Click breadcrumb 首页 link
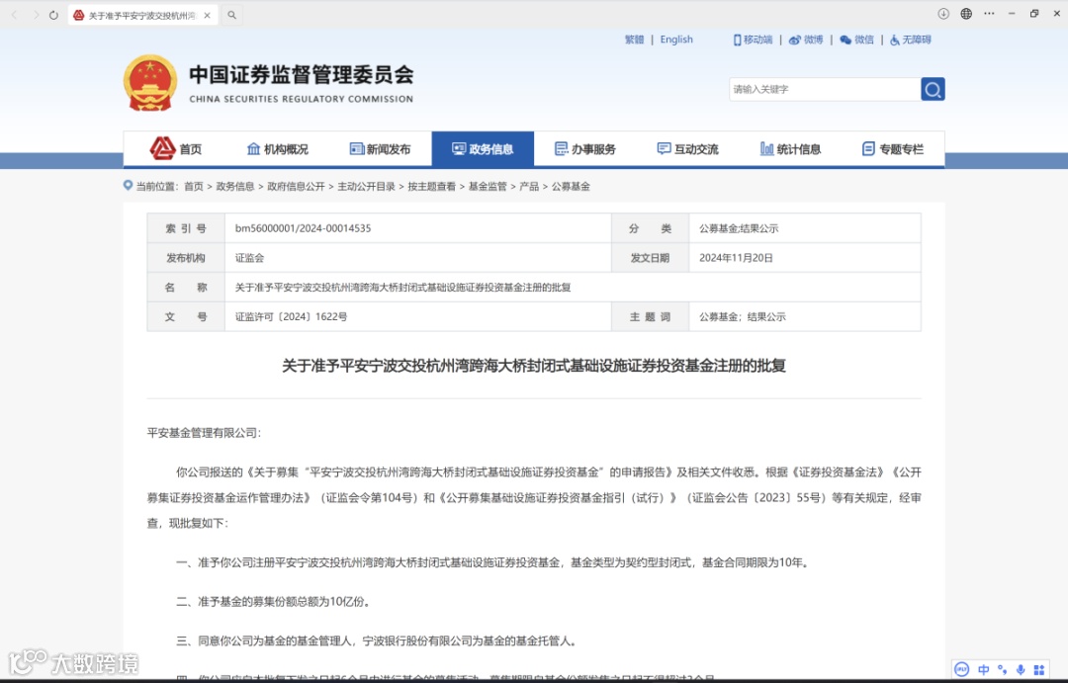Image resolution: width=1068 pixels, height=683 pixels. coord(194,187)
